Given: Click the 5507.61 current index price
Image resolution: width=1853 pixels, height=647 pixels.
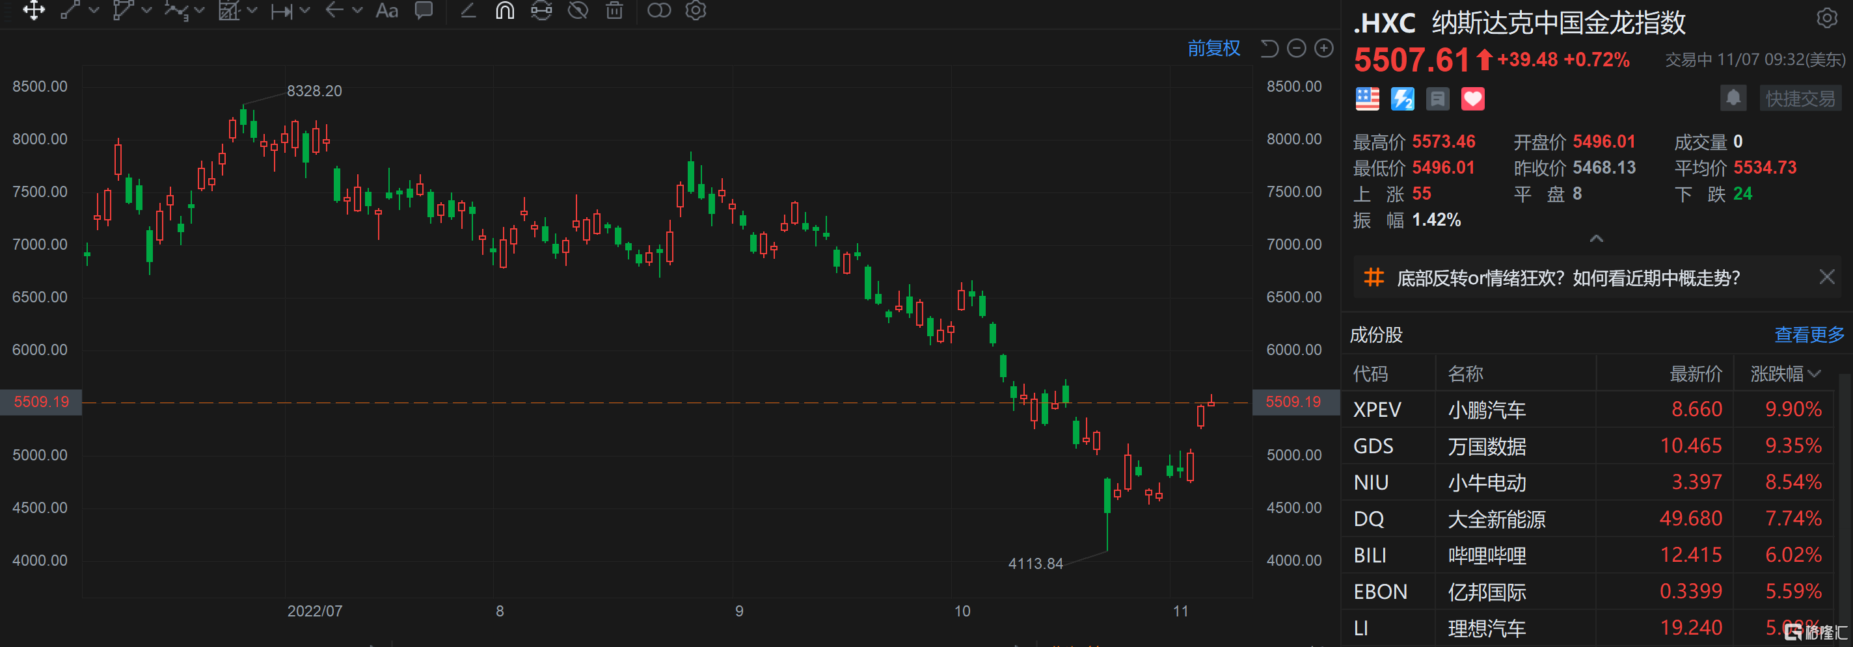Looking at the screenshot, I should (1411, 60).
